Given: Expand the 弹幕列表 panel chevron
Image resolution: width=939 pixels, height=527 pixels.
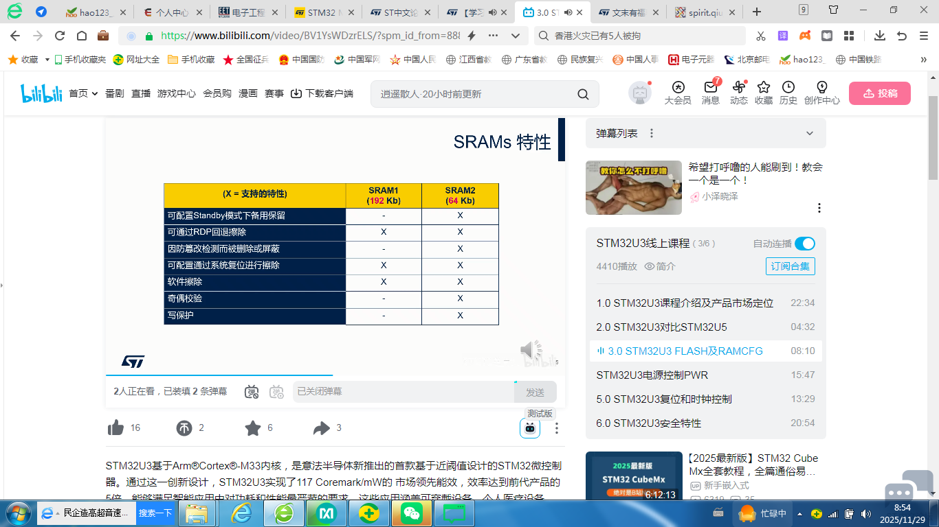Looking at the screenshot, I should tap(810, 133).
